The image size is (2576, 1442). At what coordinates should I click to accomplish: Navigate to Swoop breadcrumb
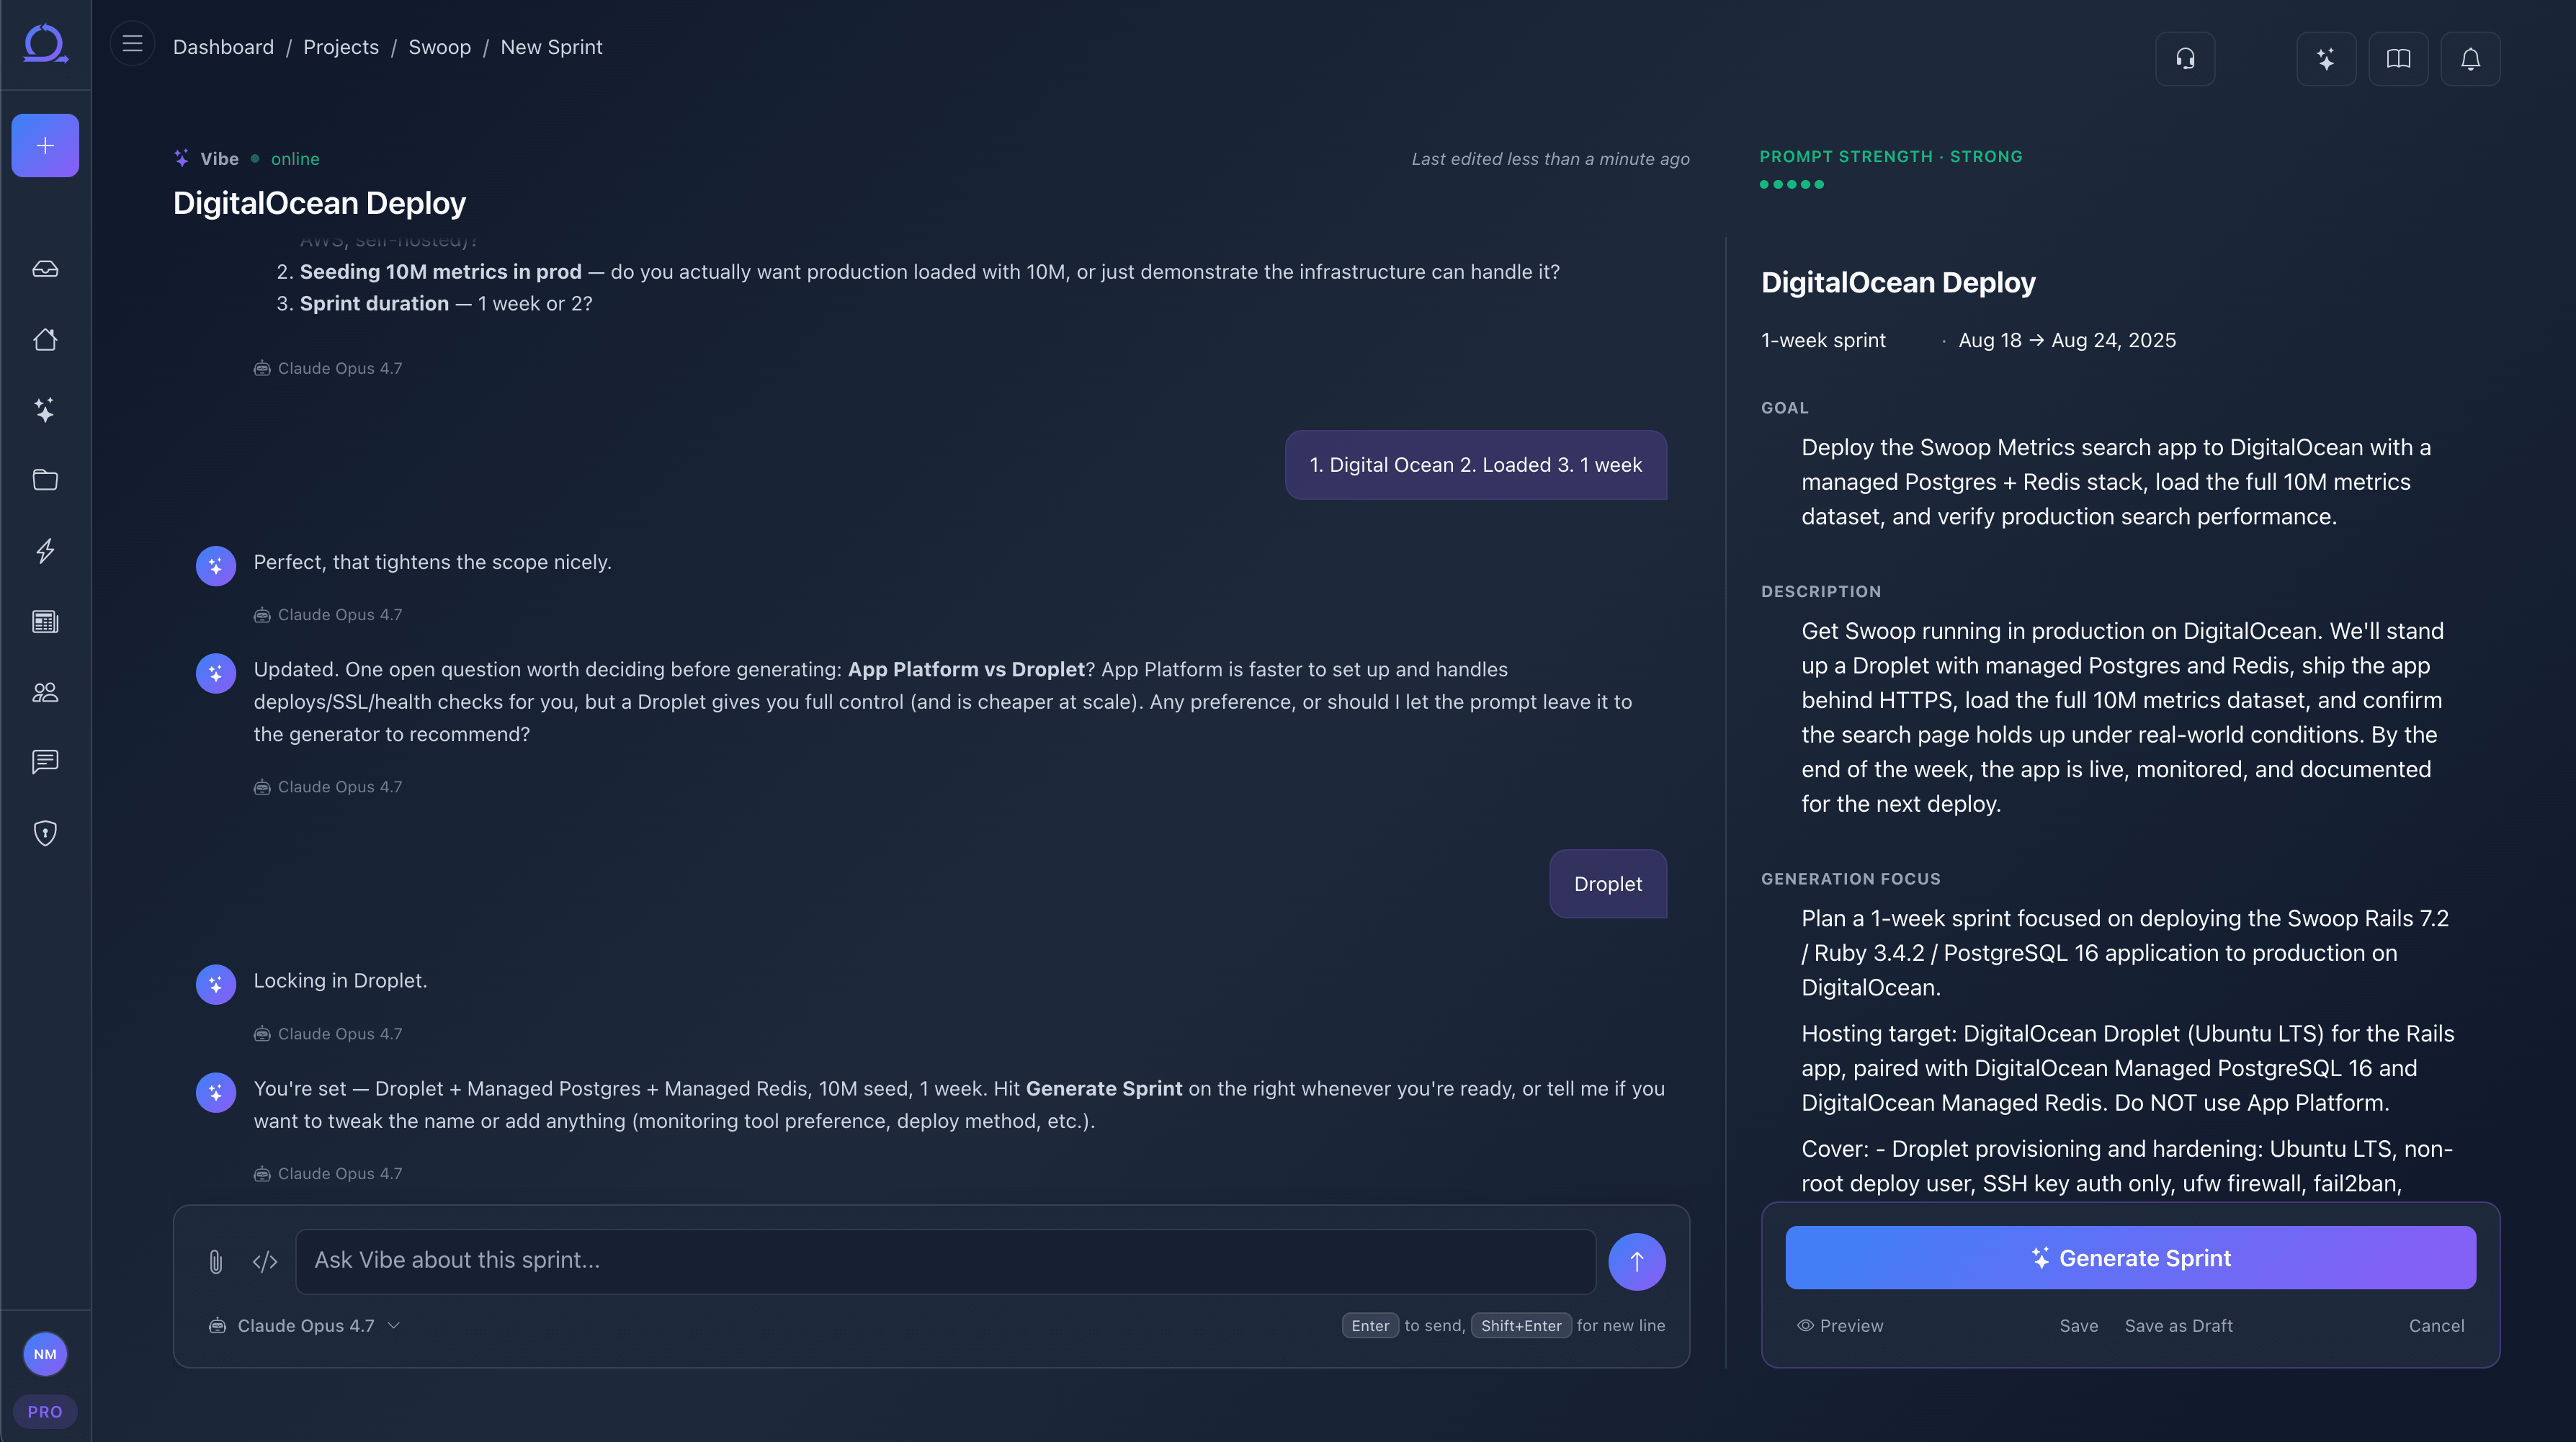coord(439,47)
